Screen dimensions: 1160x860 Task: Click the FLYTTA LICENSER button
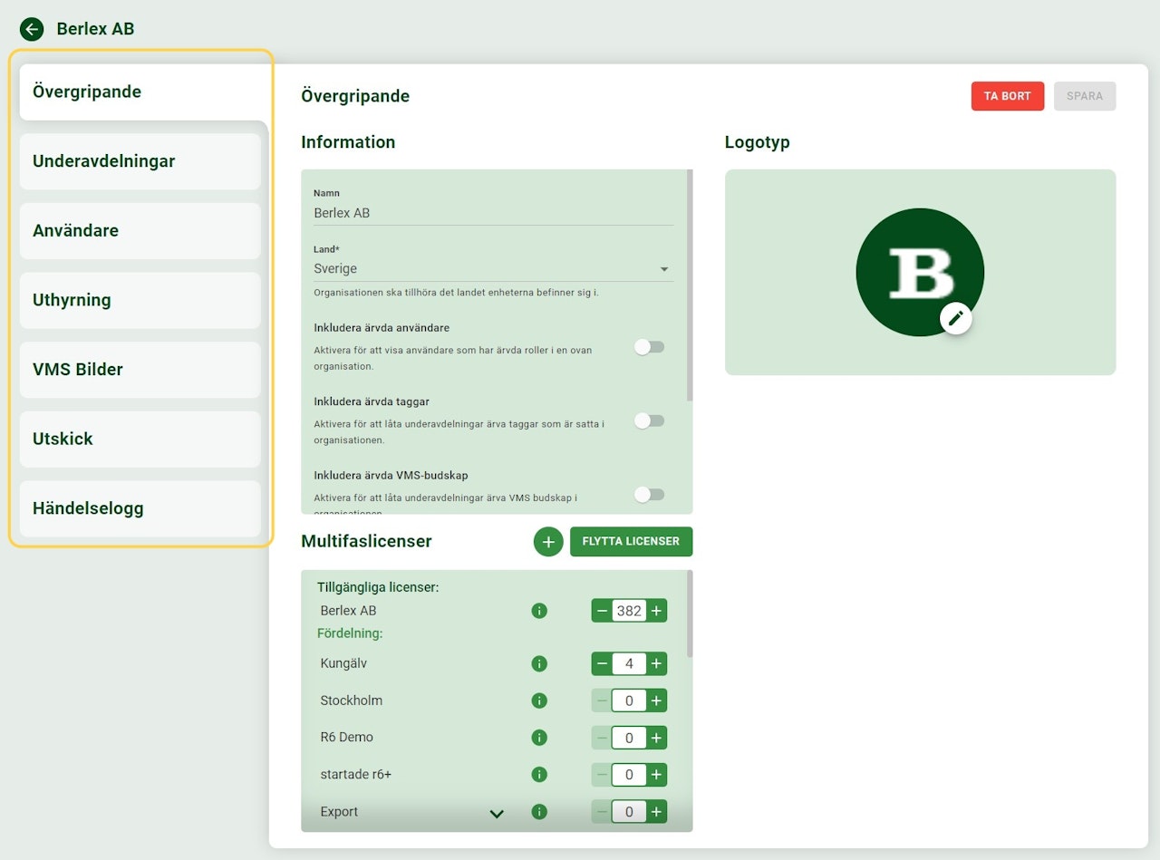point(631,541)
